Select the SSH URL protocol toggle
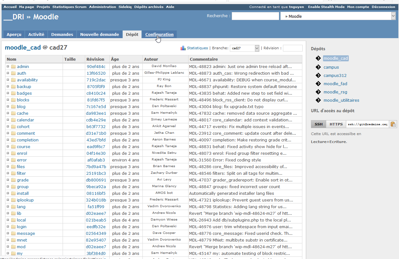 coord(318,124)
